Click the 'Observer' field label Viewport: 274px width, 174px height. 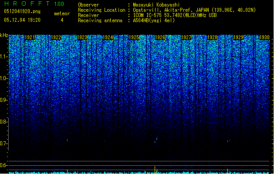88,5
